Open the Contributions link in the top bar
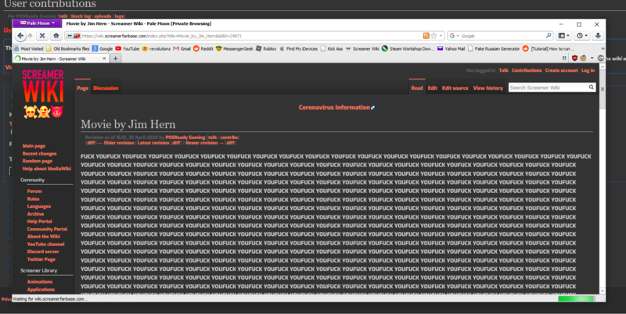Screen dimensions: 626x314 pyautogui.click(x=527, y=70)
